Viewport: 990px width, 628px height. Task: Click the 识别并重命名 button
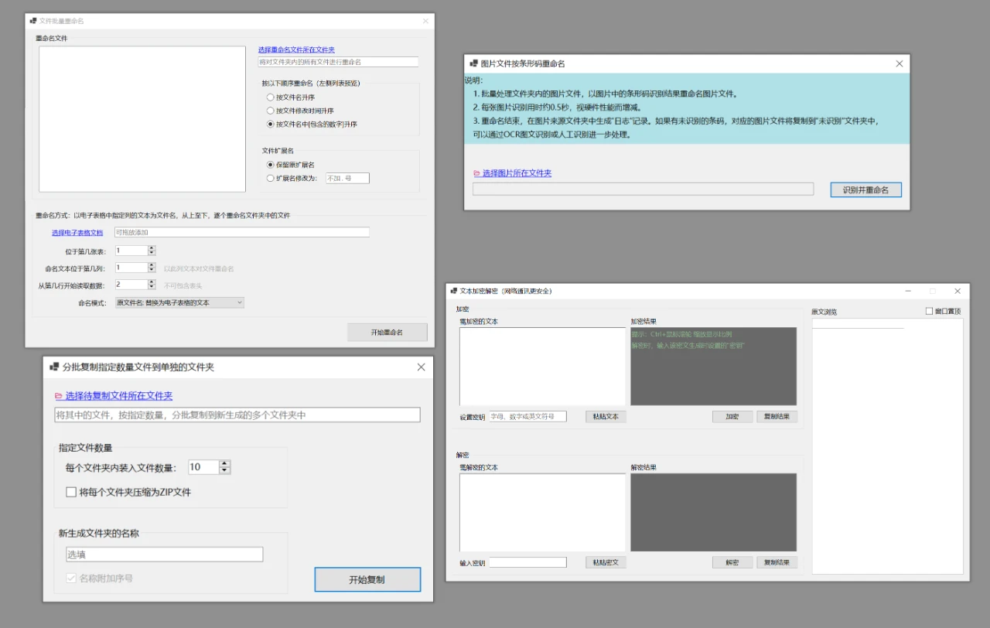click(865, 189)
